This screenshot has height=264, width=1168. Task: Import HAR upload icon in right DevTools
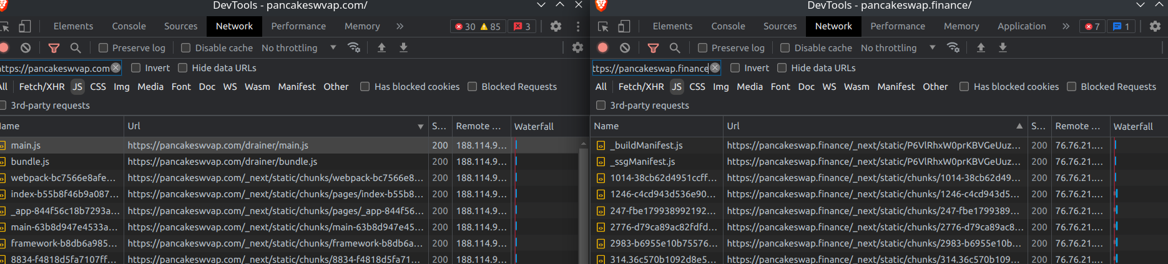[x=981, y=47]
